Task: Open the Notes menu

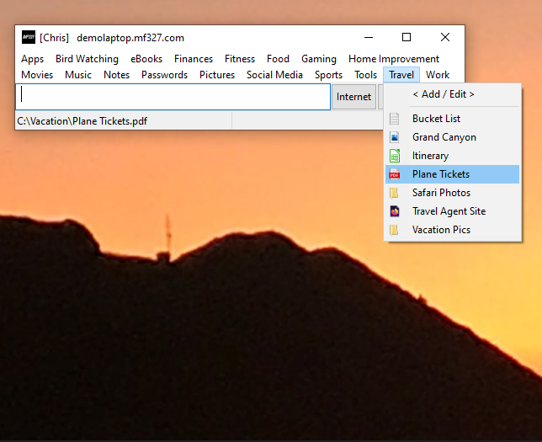Action: (117, 75)
